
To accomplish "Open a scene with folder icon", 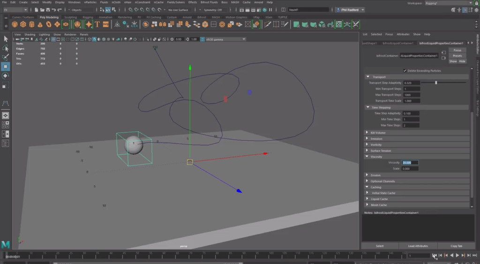I will point(42,10).
